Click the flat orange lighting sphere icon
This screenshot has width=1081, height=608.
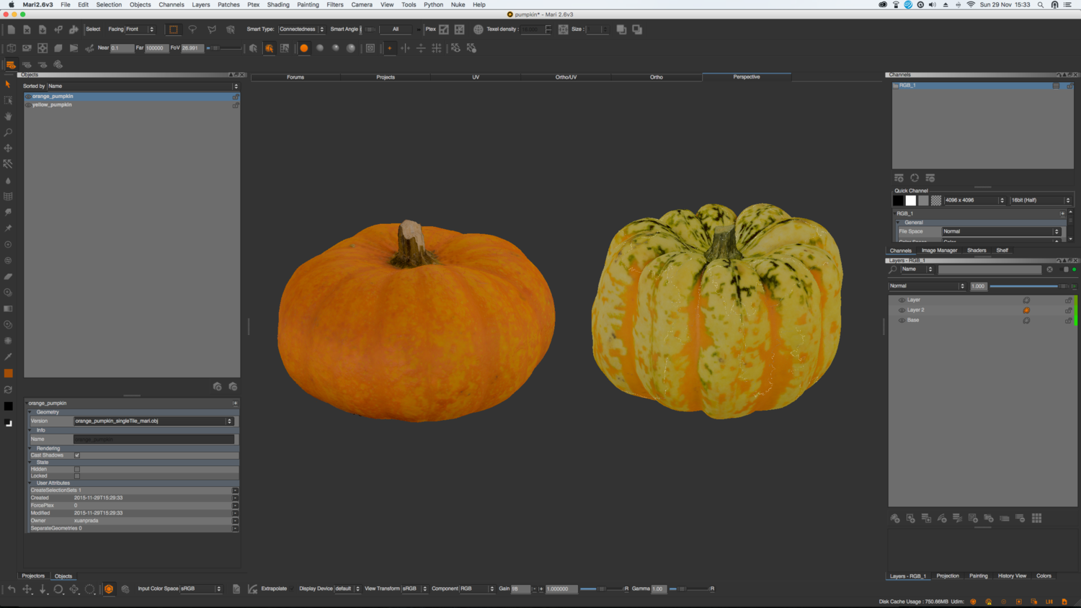tap(304, 48)
